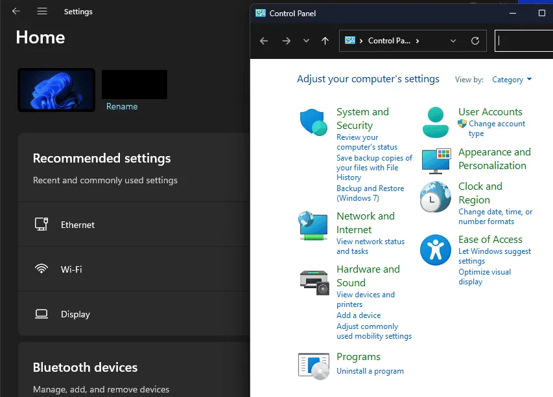The height and width of the screenshot is (397, 553).
Task: Click the Clock and Region globe icon
Action: point(435,197)
